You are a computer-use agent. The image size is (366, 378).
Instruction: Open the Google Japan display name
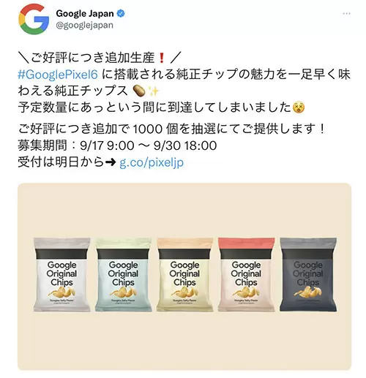pos(85,13)
